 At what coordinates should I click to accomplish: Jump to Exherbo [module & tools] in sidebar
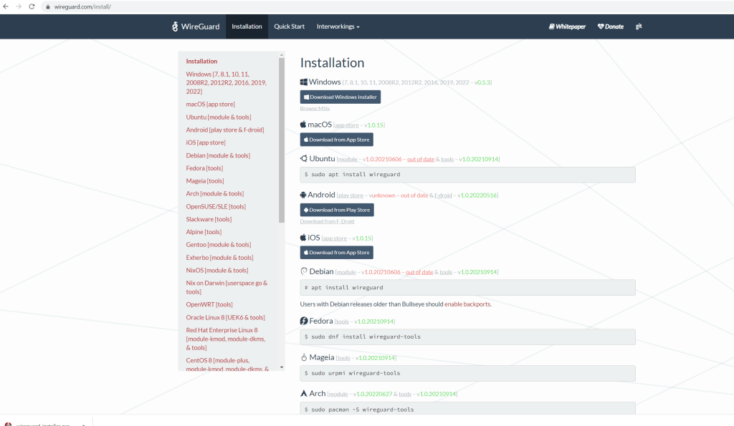click(x=219, y=257)
